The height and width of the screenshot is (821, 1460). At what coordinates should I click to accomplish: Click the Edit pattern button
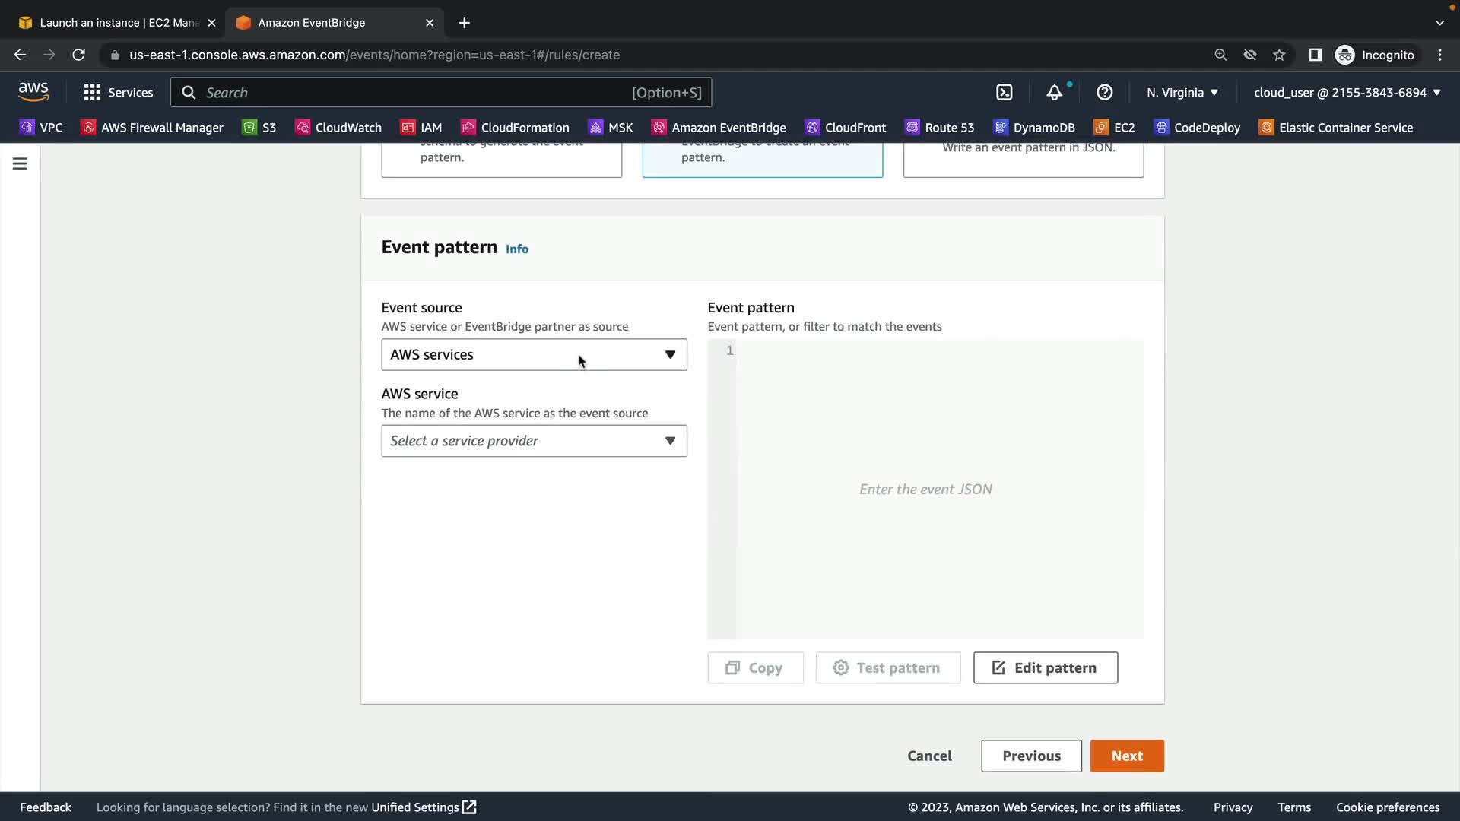pos(1045,667)
